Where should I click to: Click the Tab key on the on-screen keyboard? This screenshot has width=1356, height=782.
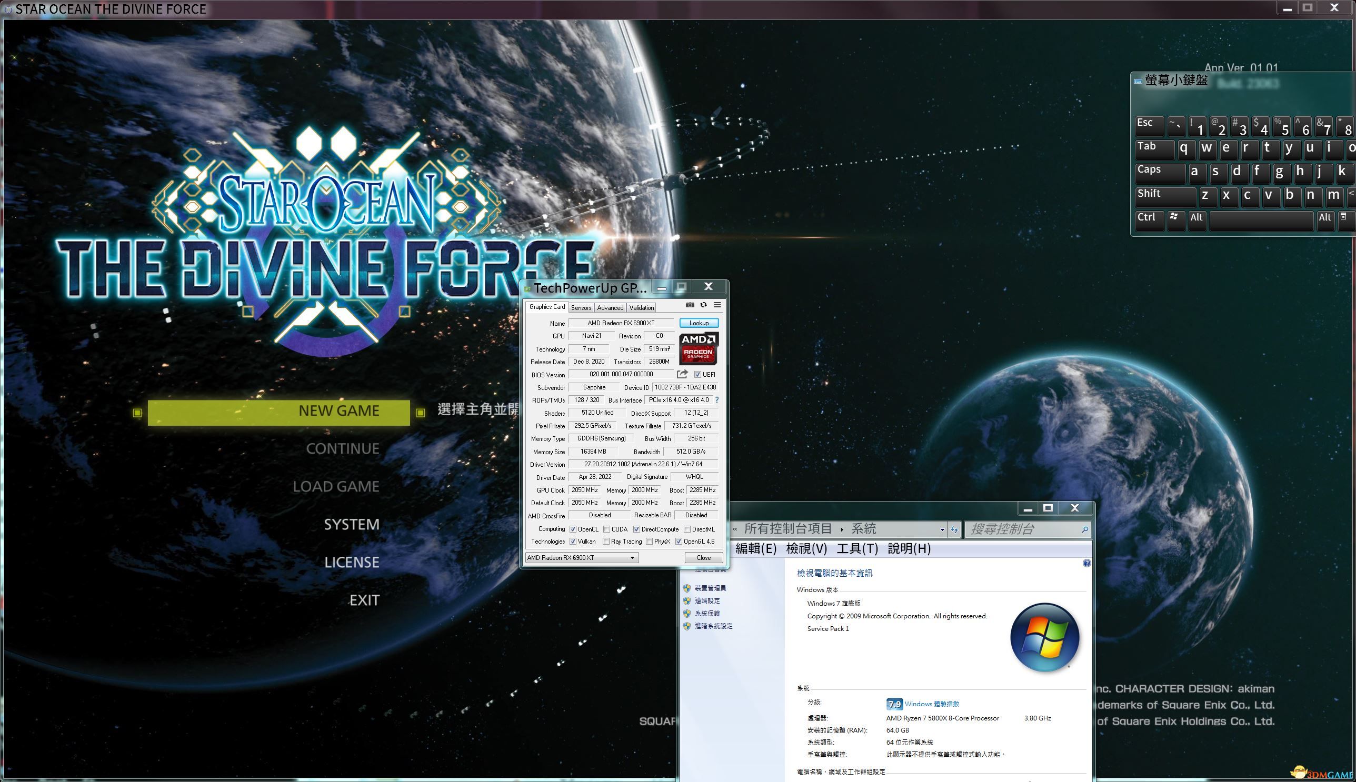1154,149
